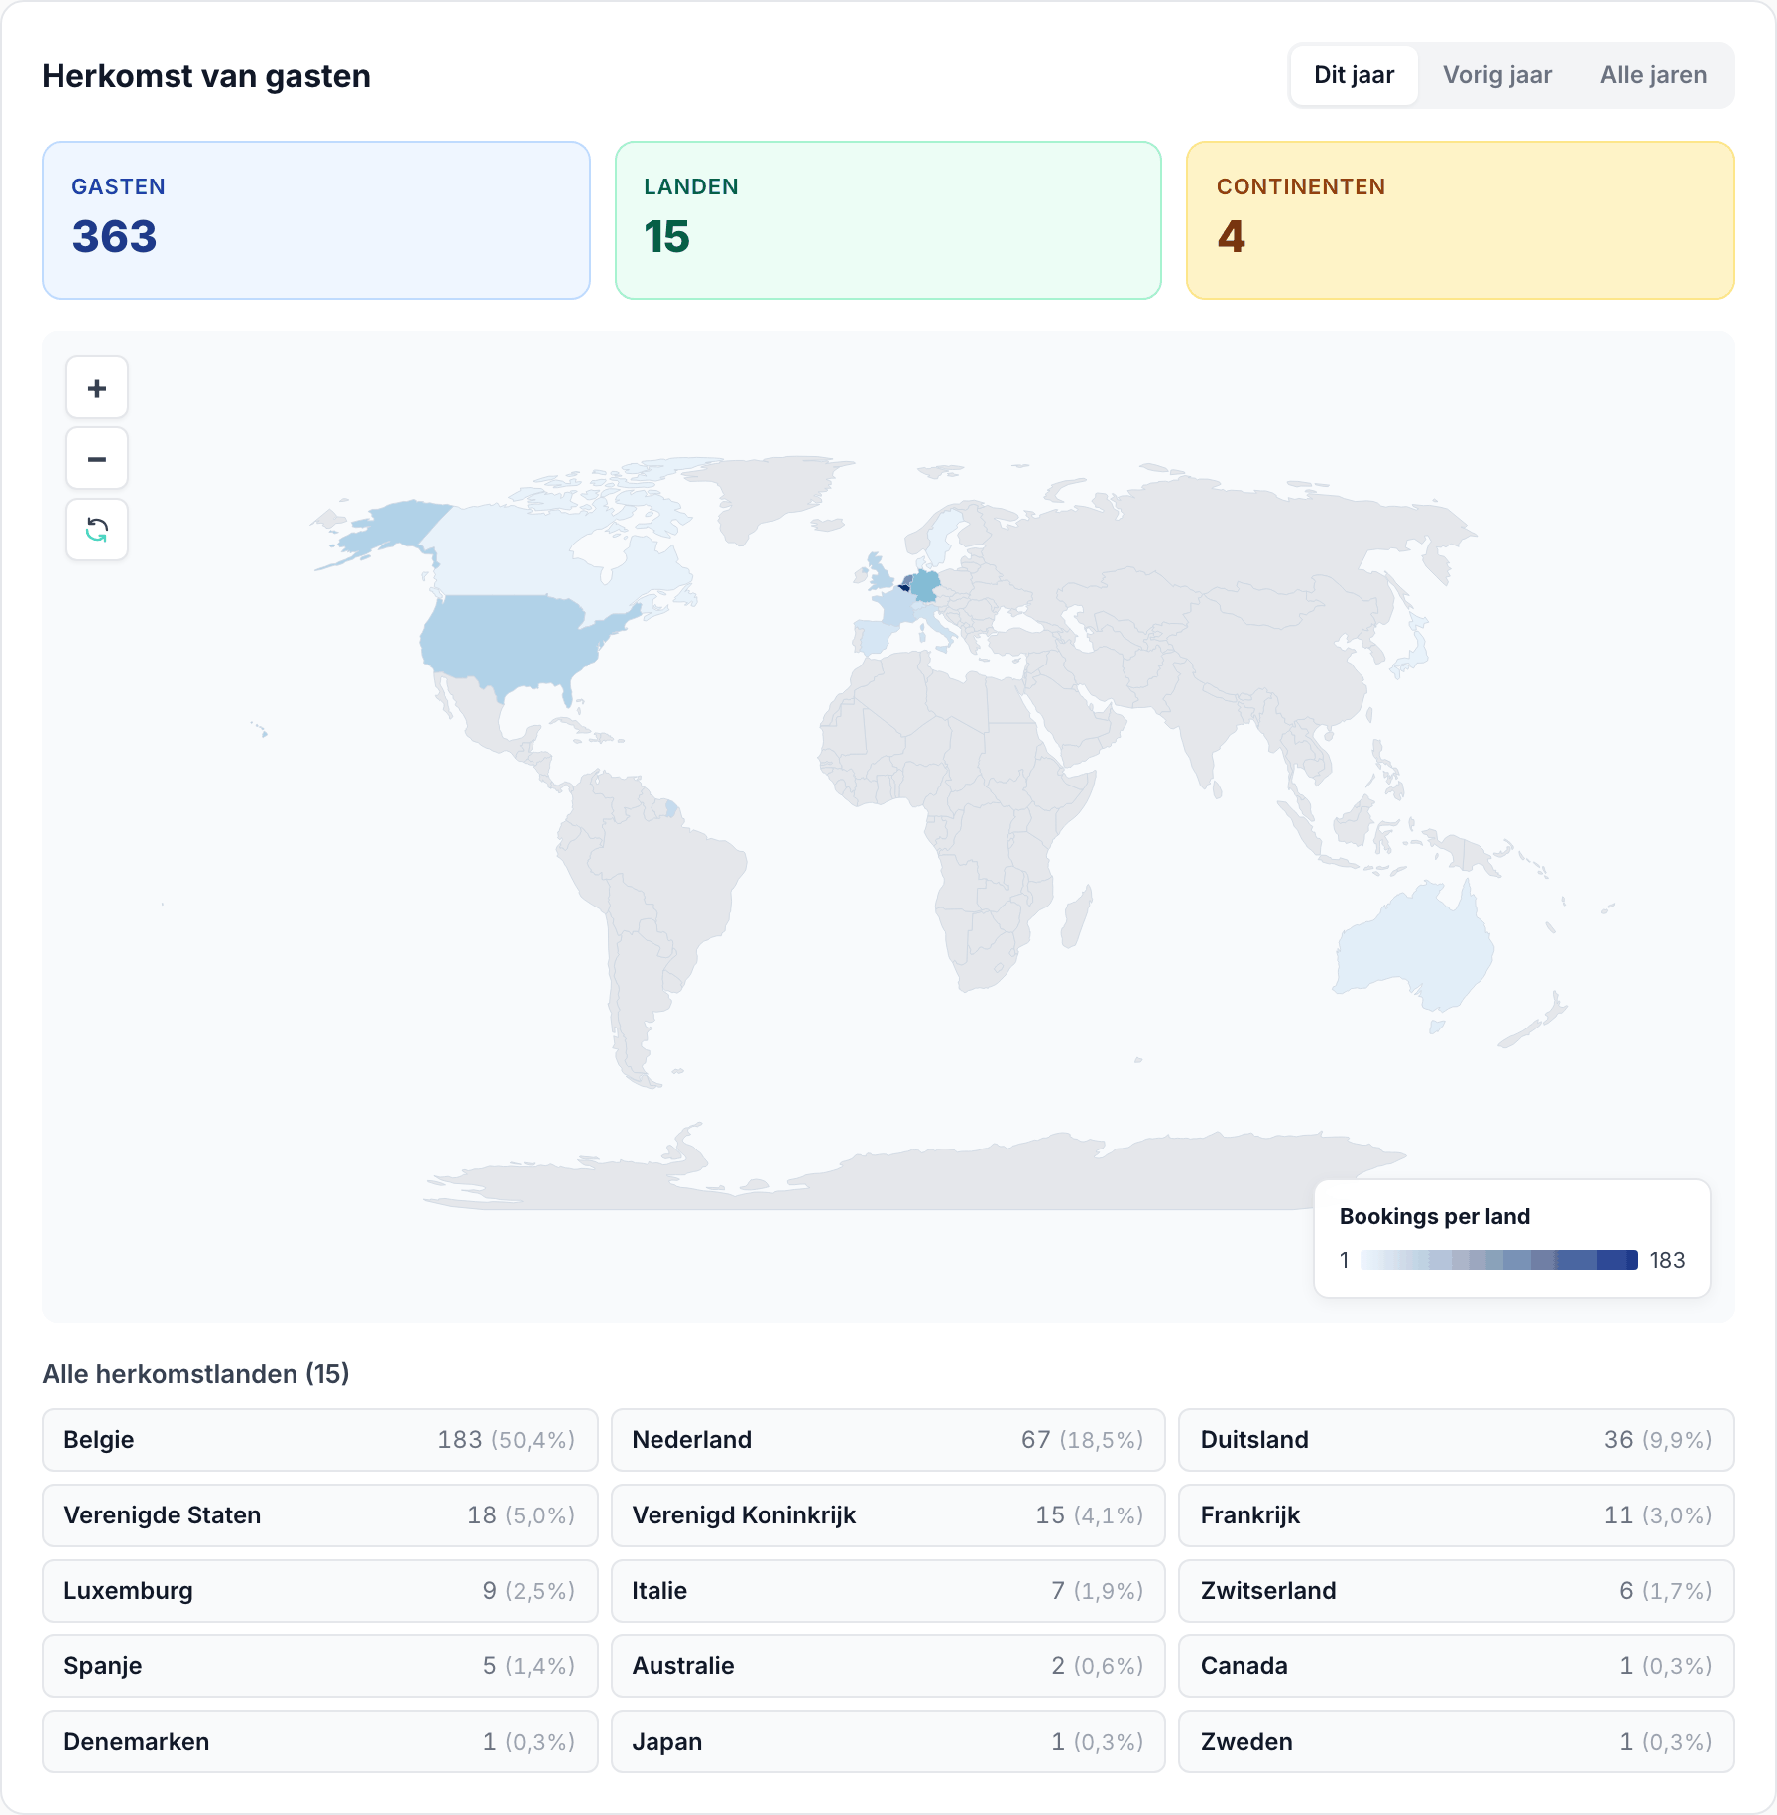The width and height of the screenshot is (1777, 1815).
Task: Open the Gasten 363 summary card
Action: (316, 220)
